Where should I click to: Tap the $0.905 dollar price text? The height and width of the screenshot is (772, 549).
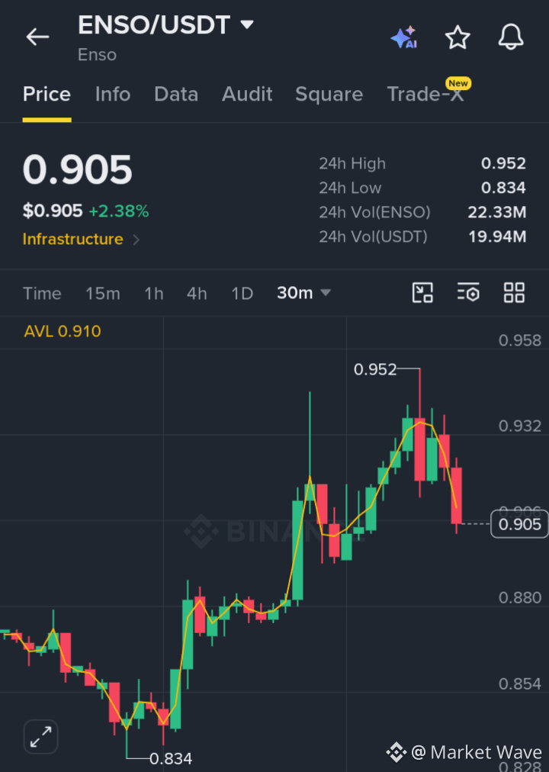(x=53, y=211)
